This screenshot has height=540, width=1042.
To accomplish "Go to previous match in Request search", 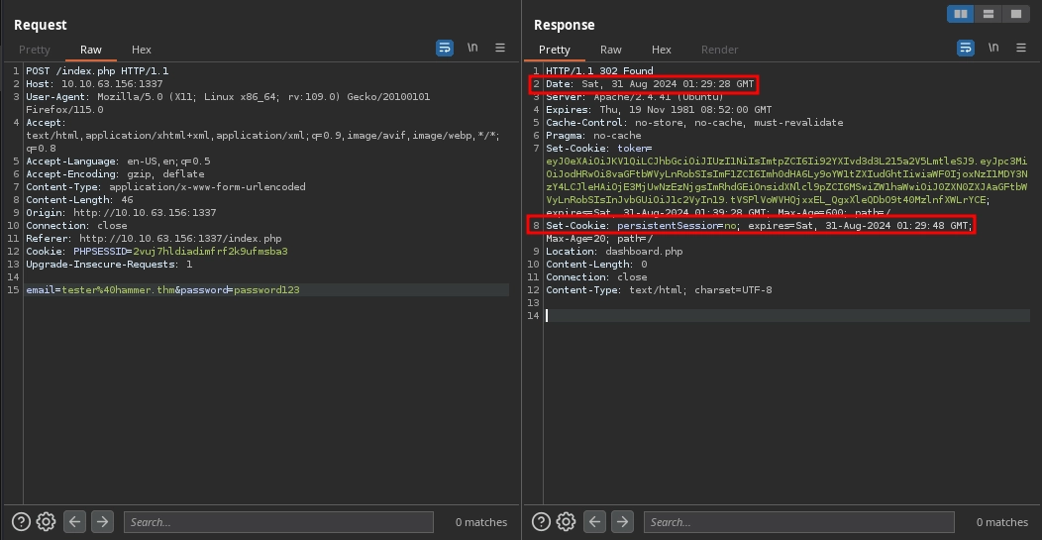I will pyautogui.click(x=75, y=521).
